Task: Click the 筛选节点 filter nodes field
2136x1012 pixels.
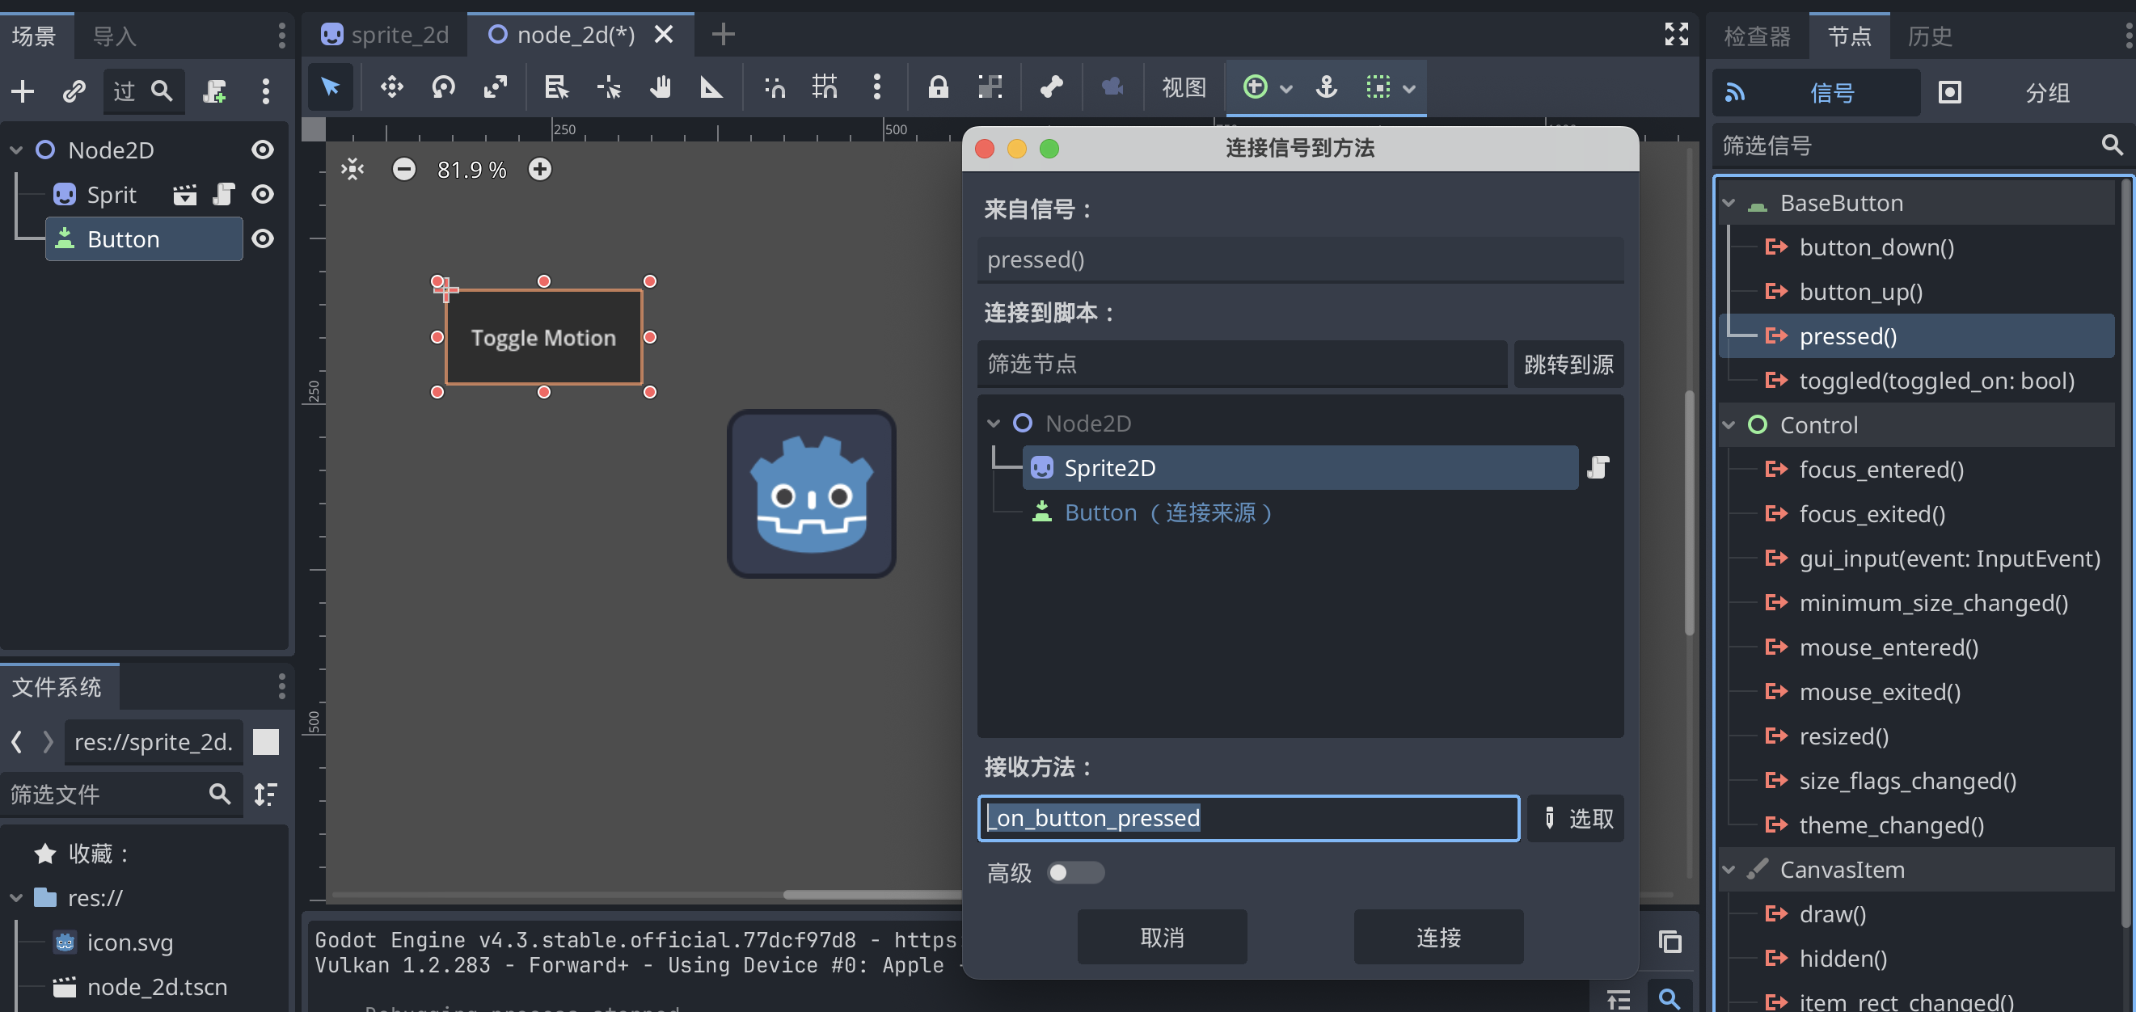Action: [1241, 364]
